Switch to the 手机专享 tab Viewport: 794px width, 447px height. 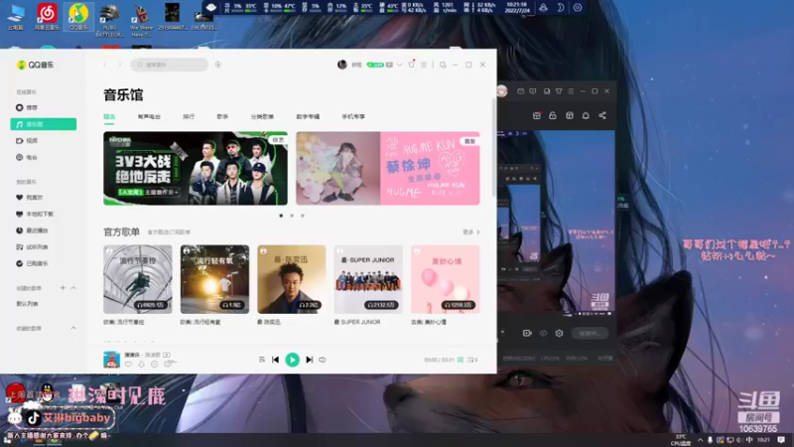click(x=353, y=116)
